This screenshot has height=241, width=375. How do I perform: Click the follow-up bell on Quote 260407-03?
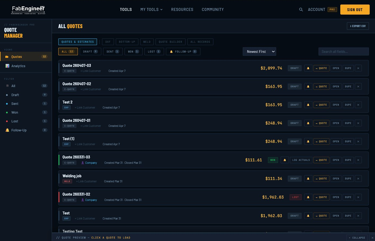(308, 68)
